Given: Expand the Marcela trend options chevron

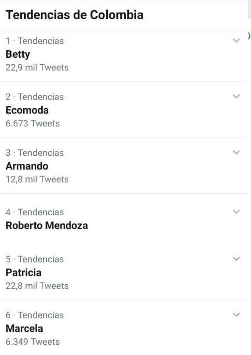Looking at the screenshot, I should [x=237, y=315].
